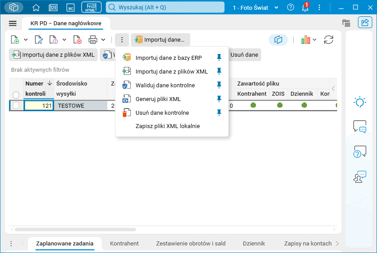Screen dimensions: 377x253
Task: Expand the printer dropdown arrow
Action: [103, 39]
